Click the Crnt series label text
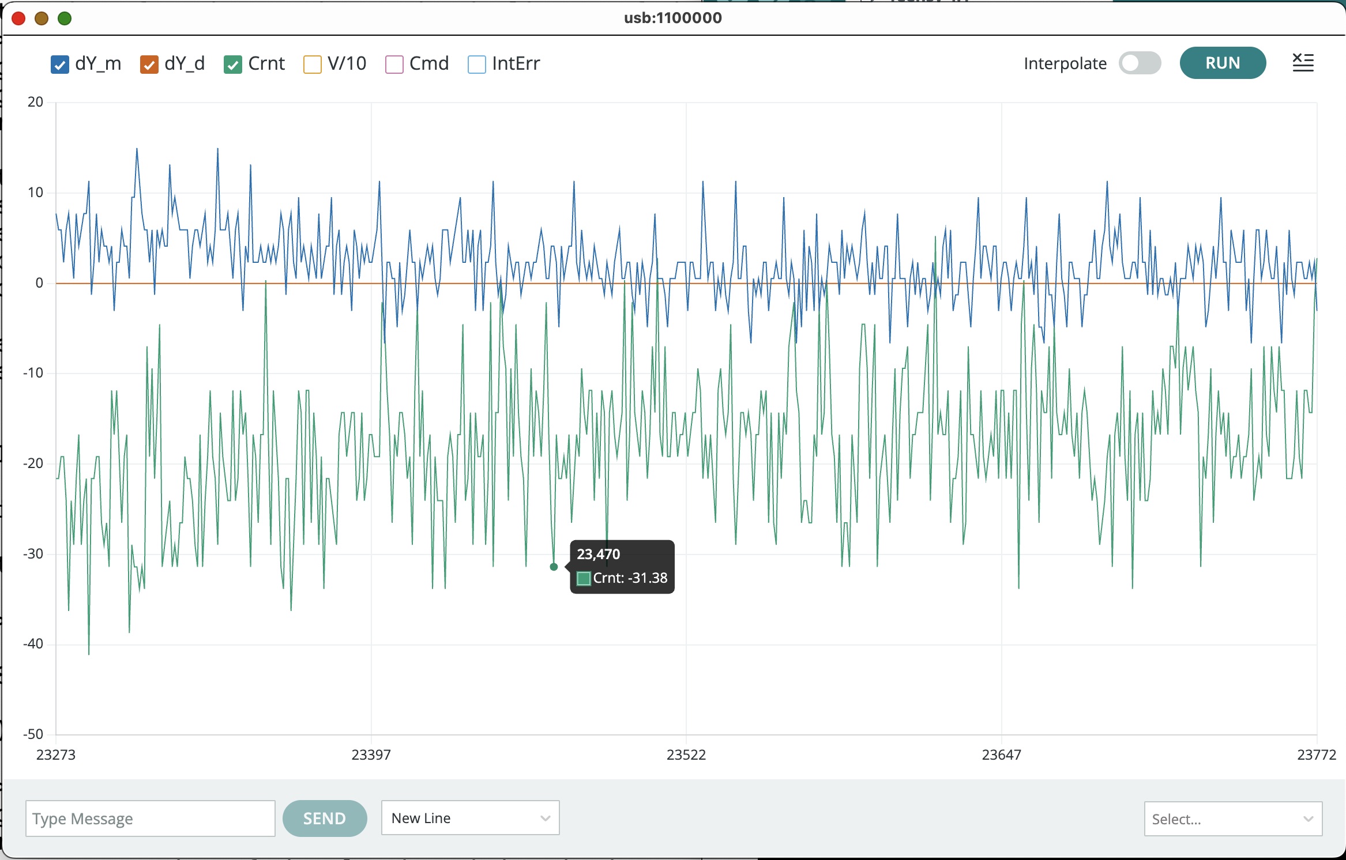Image resolution: width=1346 pixels, height=860 pixels. [x=266, y=63]
